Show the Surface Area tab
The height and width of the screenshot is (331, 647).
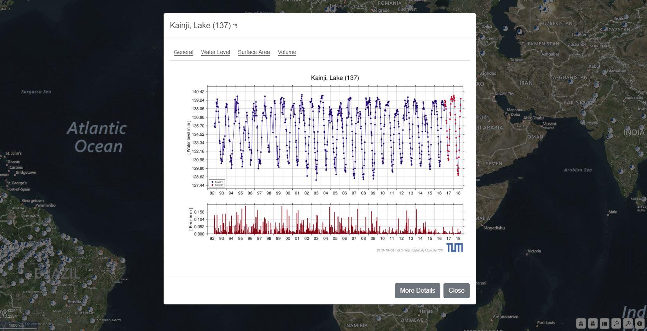[254, 52]
